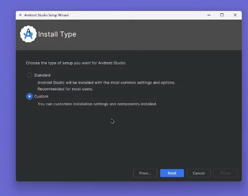Click the 'You can customize installation settings' description
The width and height of the screenshot is (248, 196).
(97, 104)
